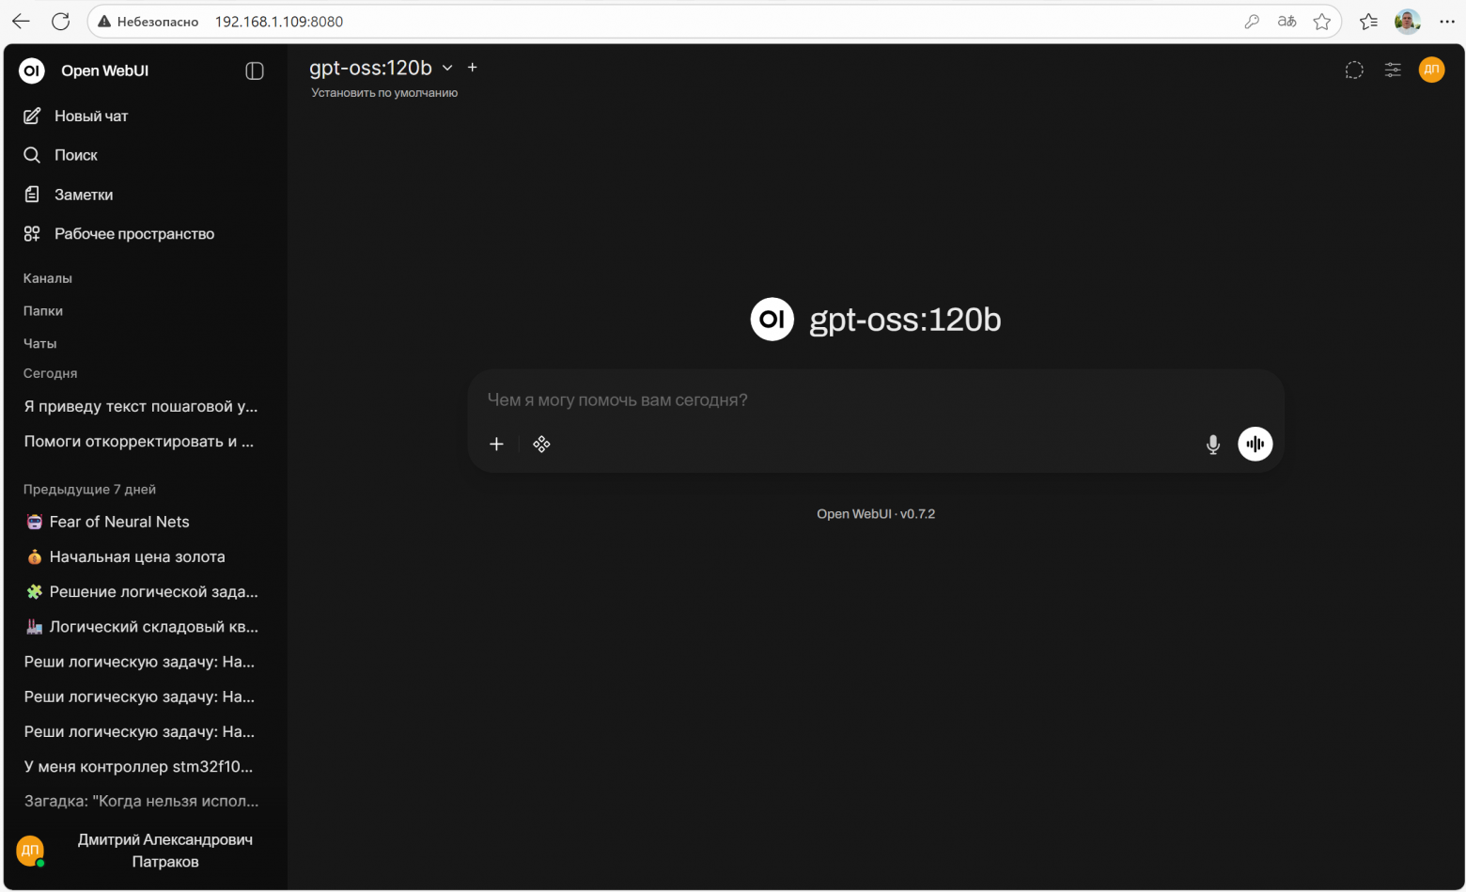The width and height of the screenshot is (1466, 892).
Task: Expand the Папки section
Action: (x=43, y=311)
